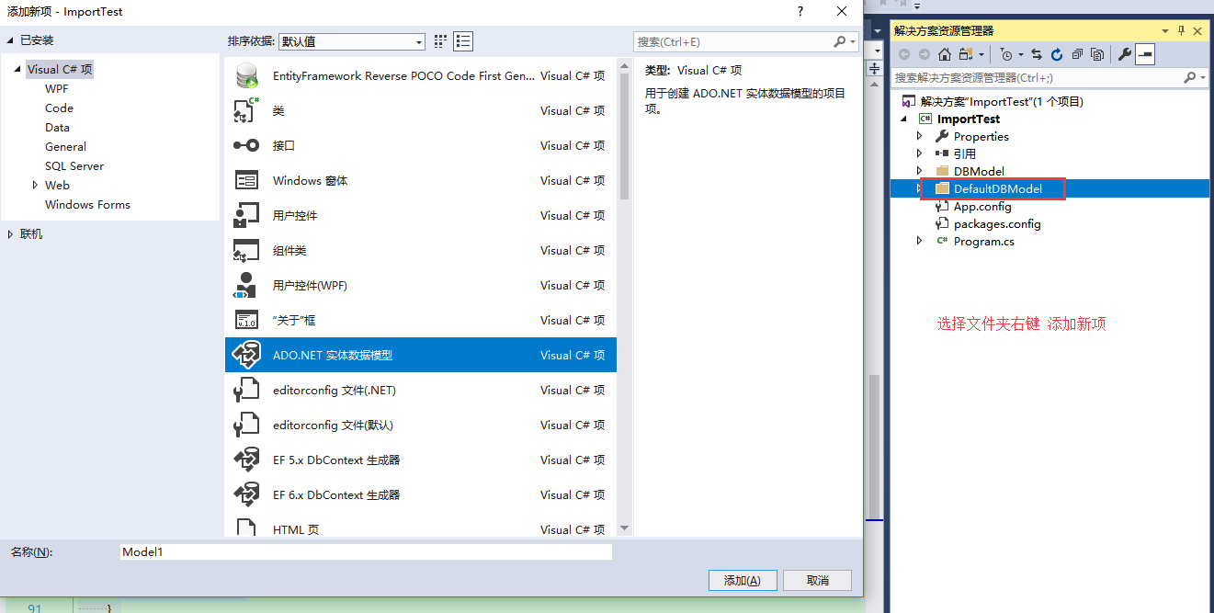Switch to small icons view for templates

(x=438, y=41)
